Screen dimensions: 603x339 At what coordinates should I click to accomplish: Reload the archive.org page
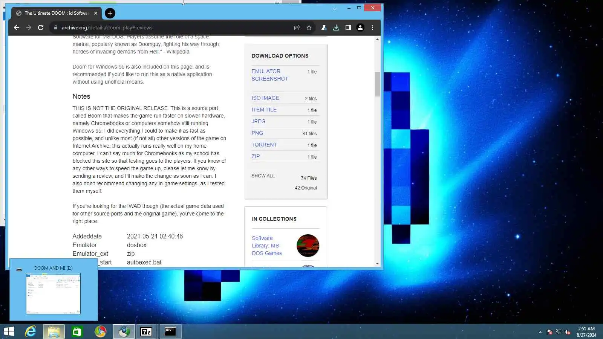pos(41,27)
